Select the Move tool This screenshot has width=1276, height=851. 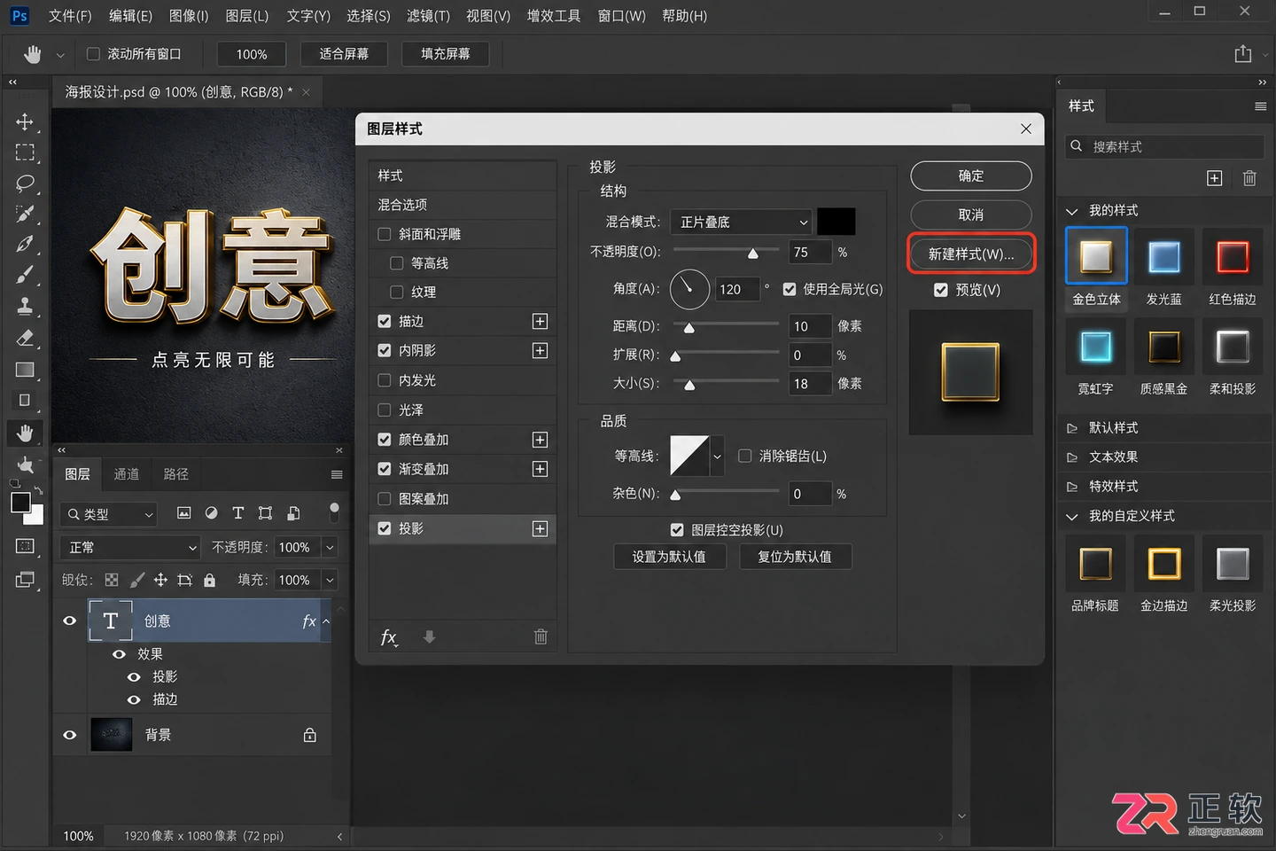[x=25, y=121]
